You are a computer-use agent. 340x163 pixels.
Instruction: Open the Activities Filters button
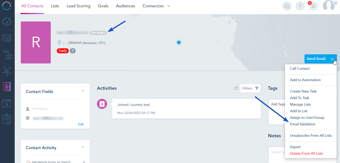pyautogui.click(x=251, y=88)
